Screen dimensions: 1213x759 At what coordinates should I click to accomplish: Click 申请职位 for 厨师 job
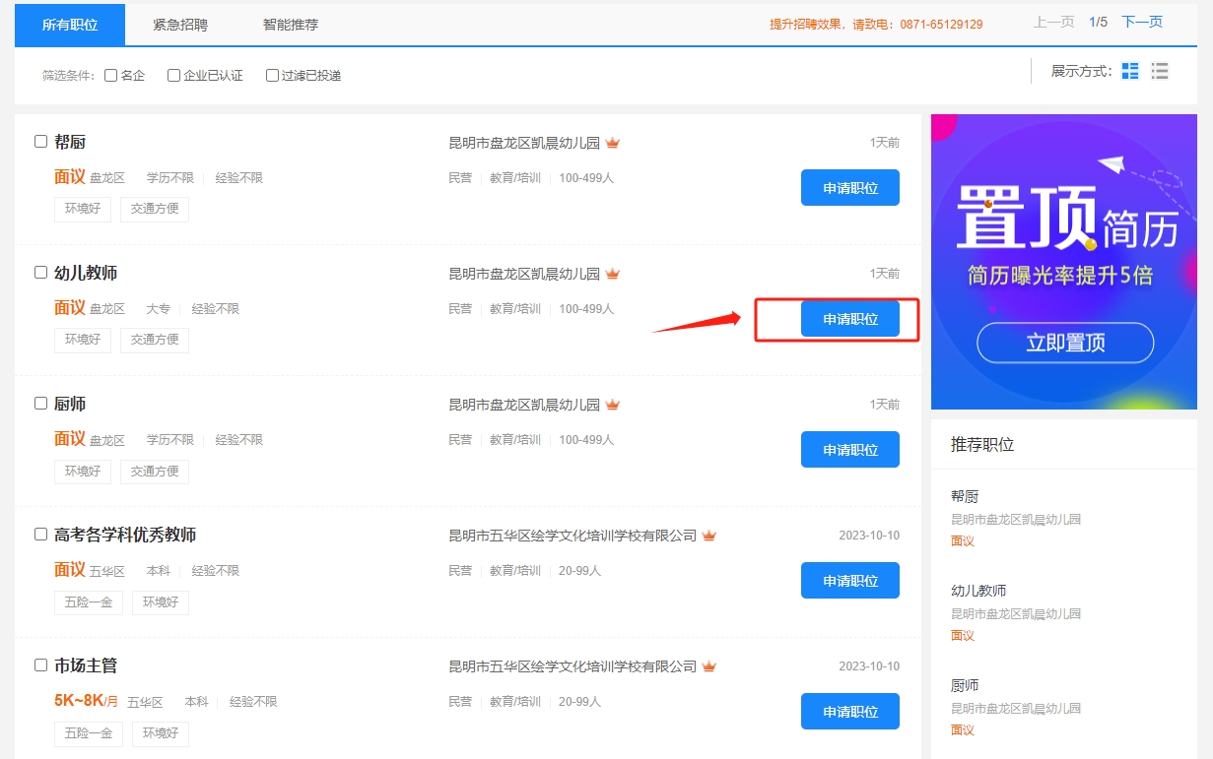849,450
